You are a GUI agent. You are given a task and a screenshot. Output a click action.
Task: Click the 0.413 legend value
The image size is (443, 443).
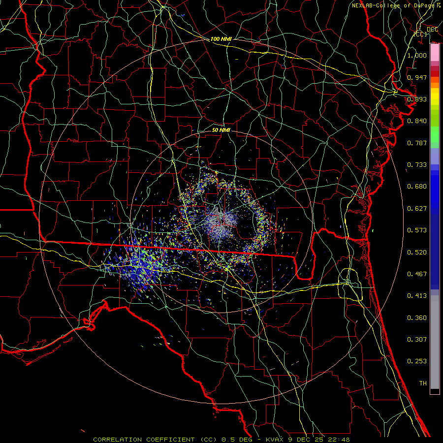pos(417,296)
